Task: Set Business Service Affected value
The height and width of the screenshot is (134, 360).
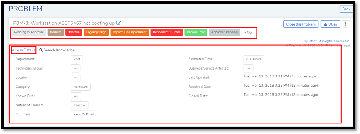Action: tap(248, 68)
